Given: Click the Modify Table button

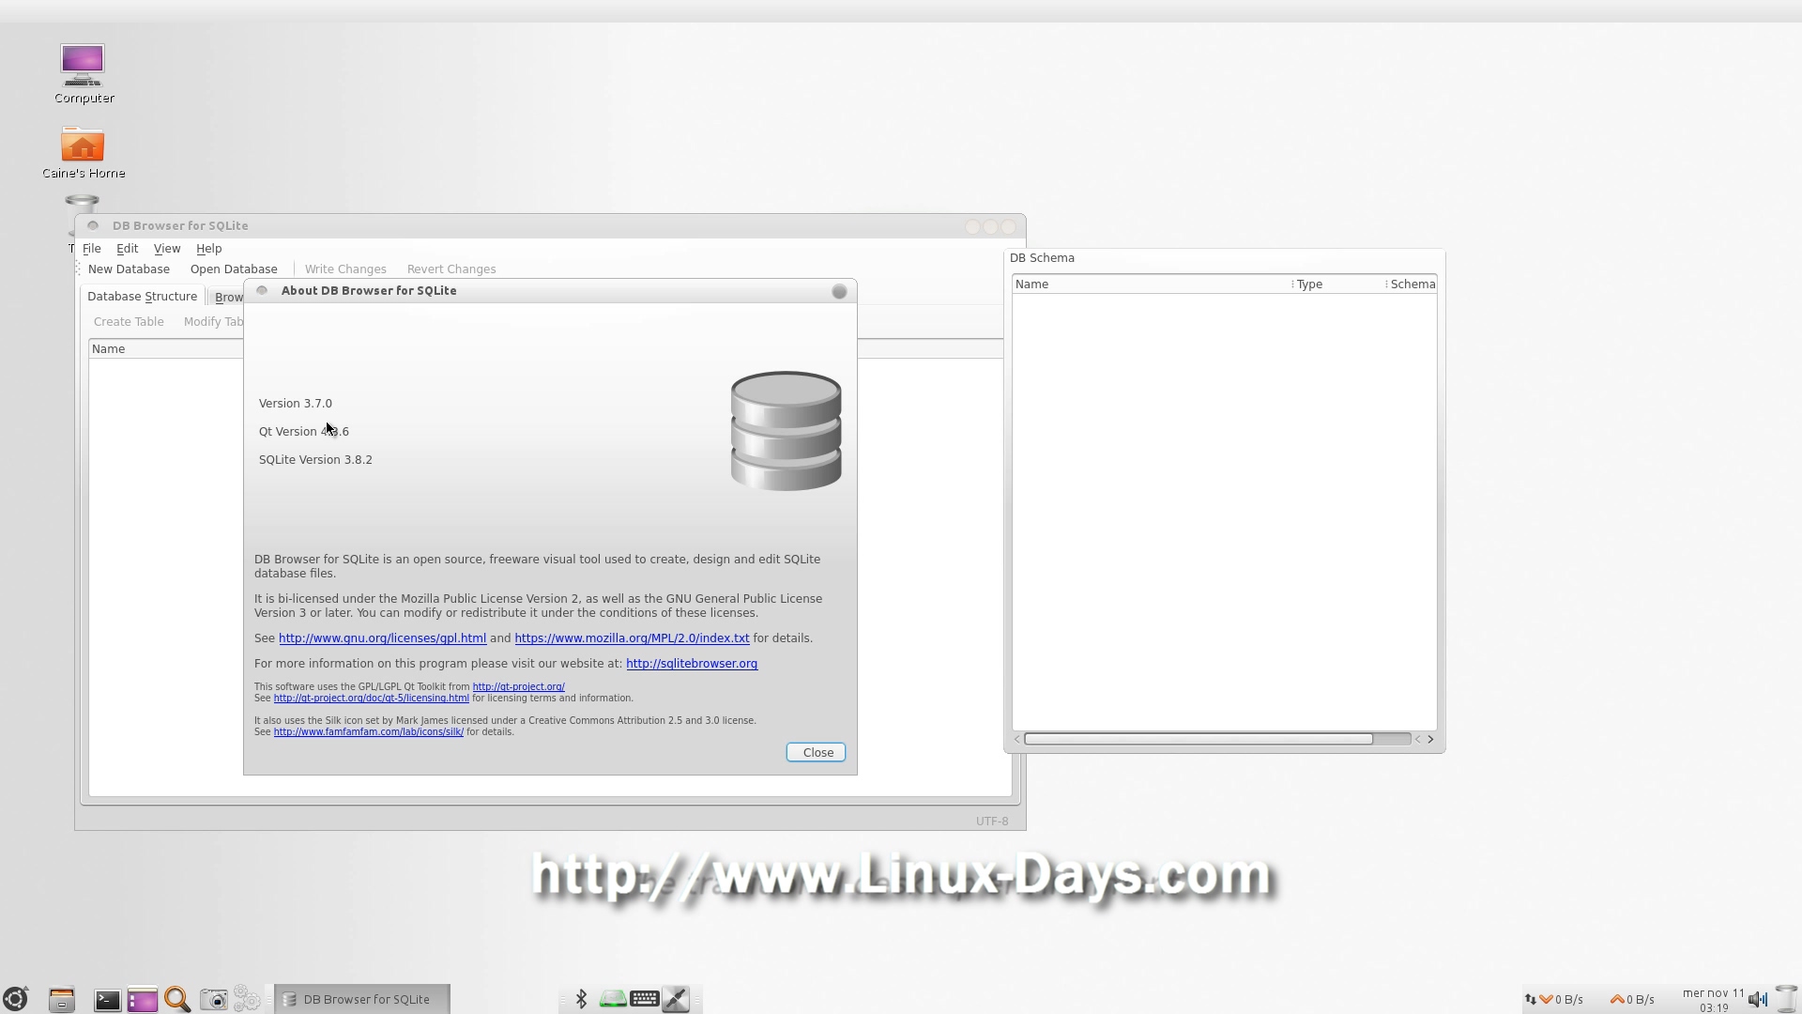Looking at the screenshot, I should 213,322.
